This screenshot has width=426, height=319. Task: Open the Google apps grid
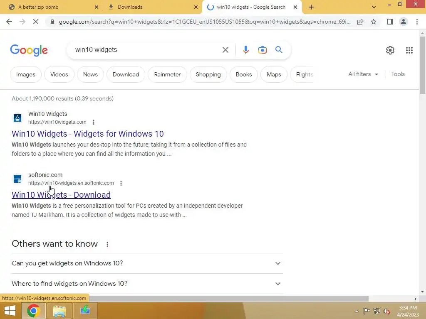(409, 50)
